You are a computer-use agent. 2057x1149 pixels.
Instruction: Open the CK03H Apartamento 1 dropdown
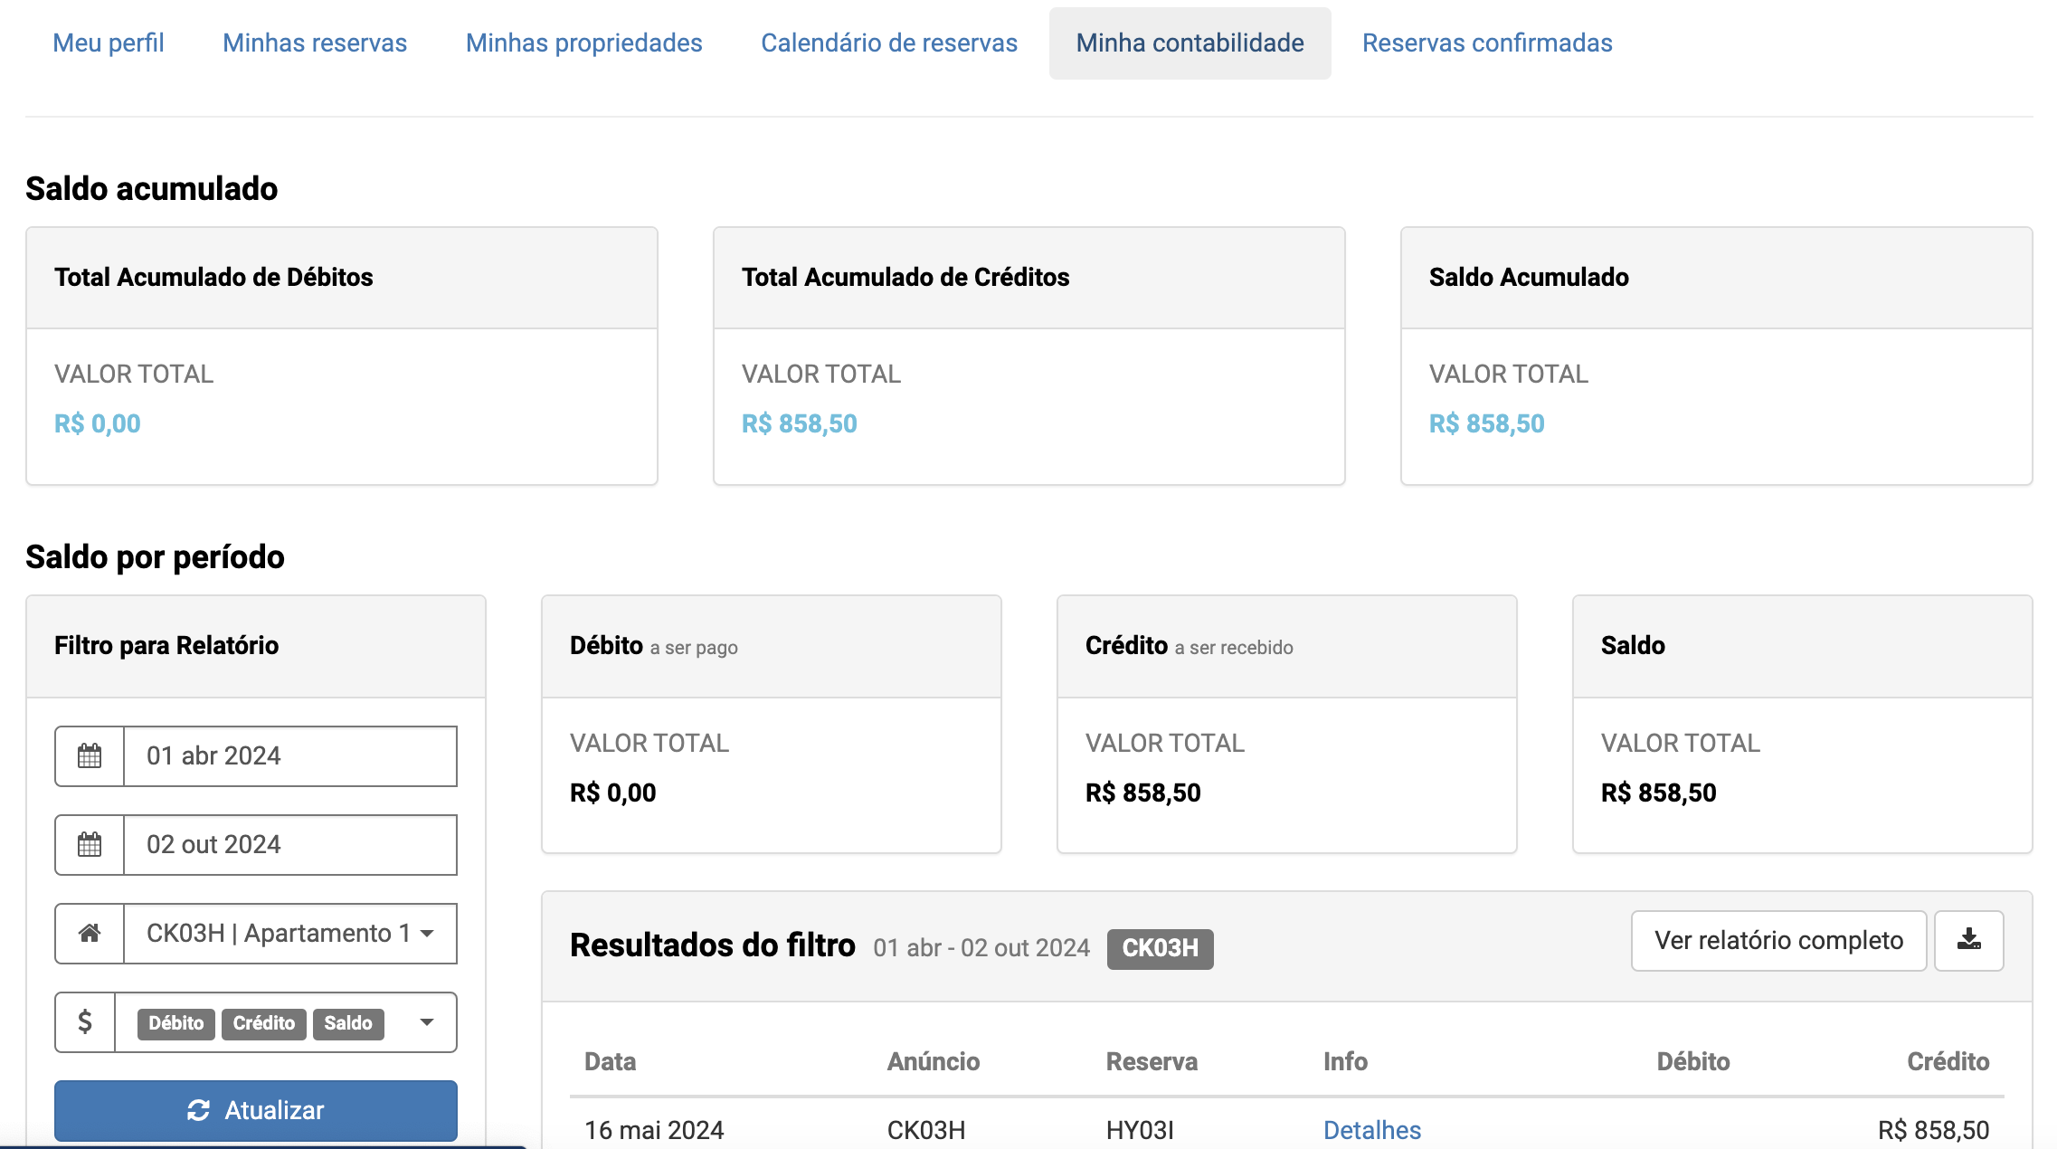point(289,934)
